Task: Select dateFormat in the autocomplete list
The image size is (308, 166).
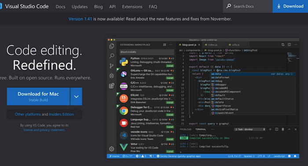Action: tap(252, 78)
